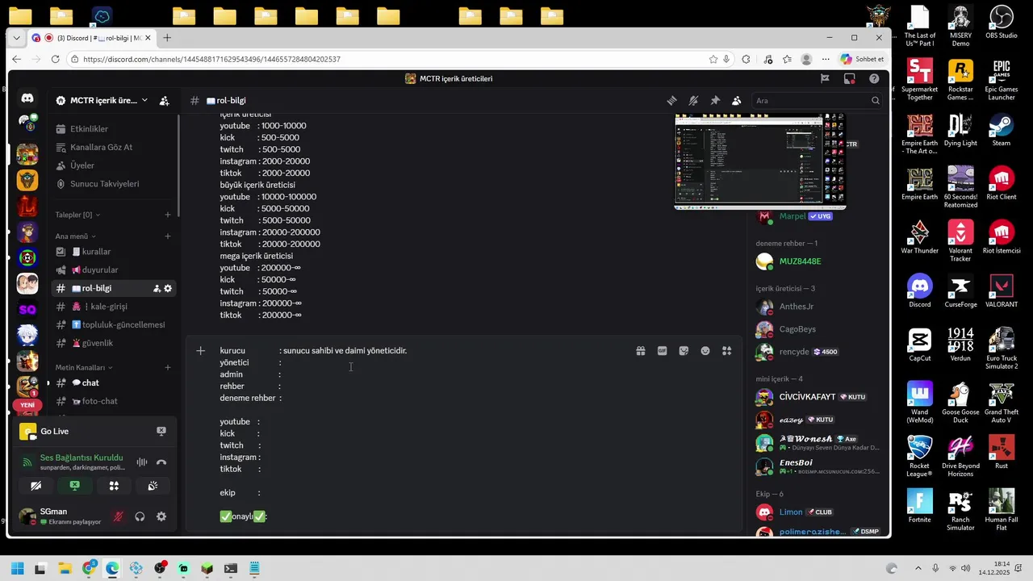
Task: Open member rencyde in member list
Action: (817, 352)
